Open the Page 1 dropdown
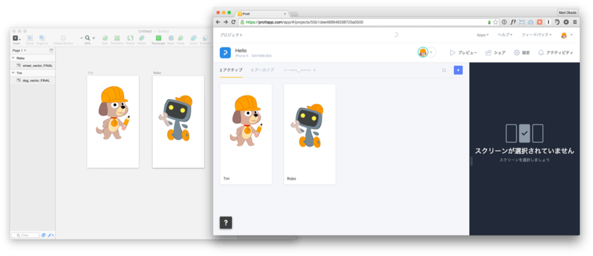This screenshot has height=256, width=593. (x=19, y=50)
